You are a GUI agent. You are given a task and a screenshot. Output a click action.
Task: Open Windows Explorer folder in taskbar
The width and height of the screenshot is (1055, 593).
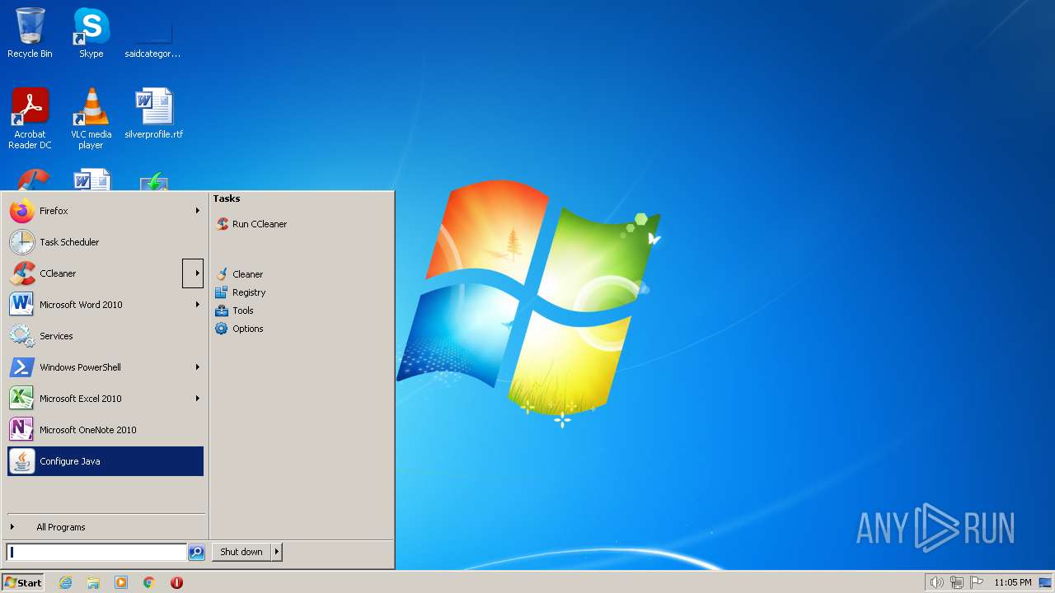coord(93,582)
